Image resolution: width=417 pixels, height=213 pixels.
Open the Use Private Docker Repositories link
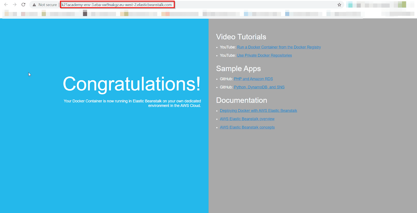coord(264,56)
